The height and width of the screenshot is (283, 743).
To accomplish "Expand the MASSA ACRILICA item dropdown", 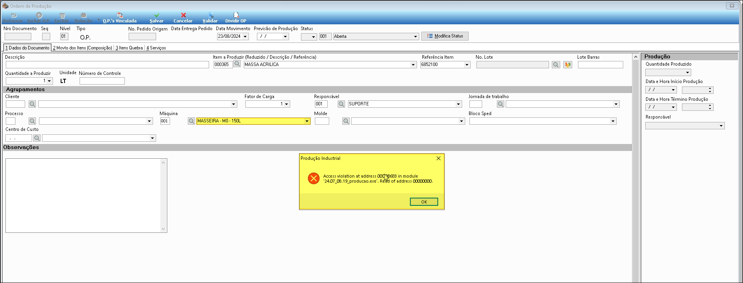I will tap(413, 65).
